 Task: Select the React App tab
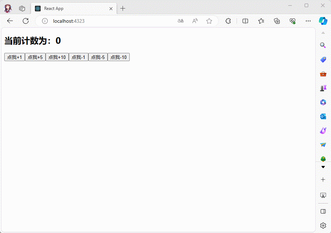click(71, 9)
